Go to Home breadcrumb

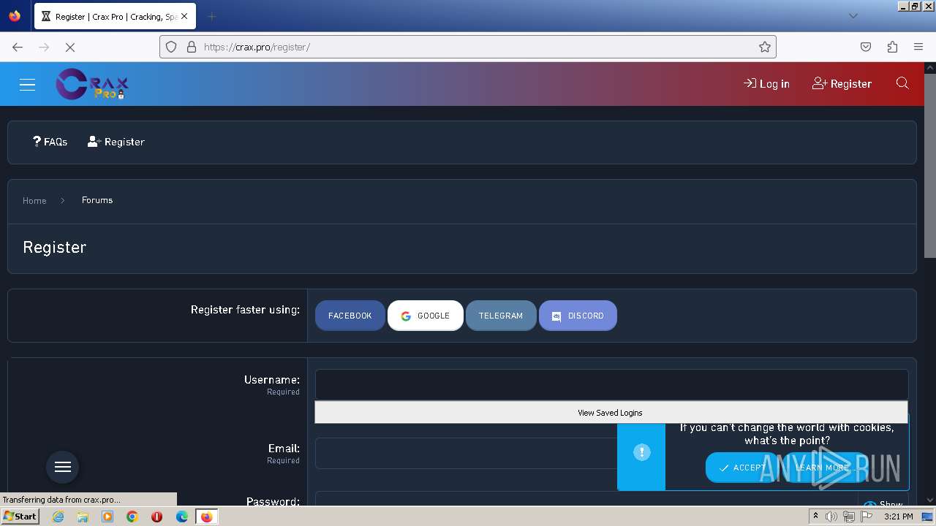[34, 200]
